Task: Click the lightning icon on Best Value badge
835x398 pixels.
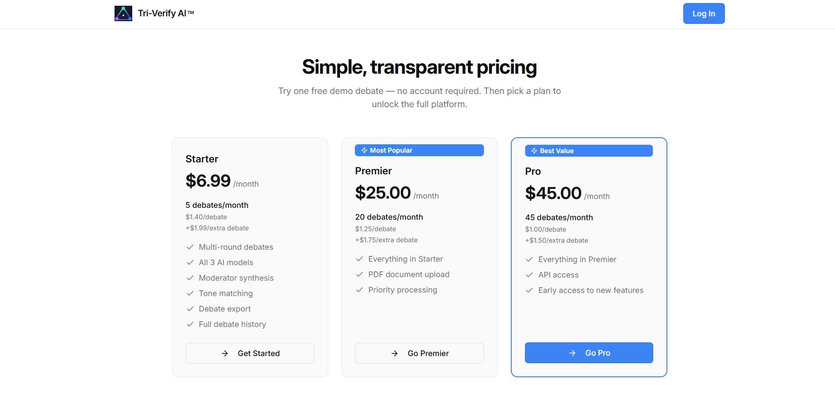Action: tap(534, 151)
